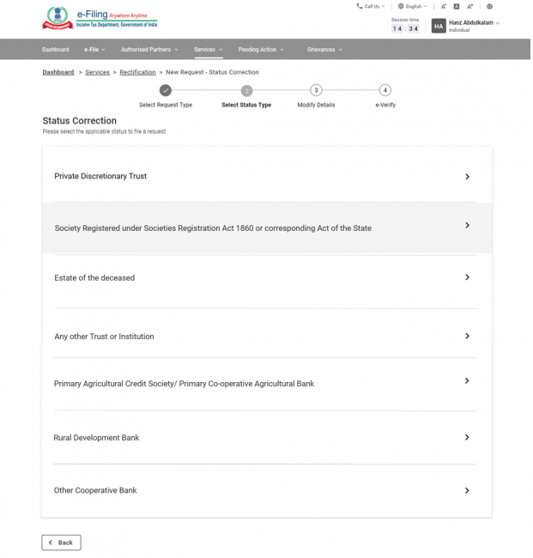
Task: Select Any other Trust or Institution
Action: click(x=269, y=335)
